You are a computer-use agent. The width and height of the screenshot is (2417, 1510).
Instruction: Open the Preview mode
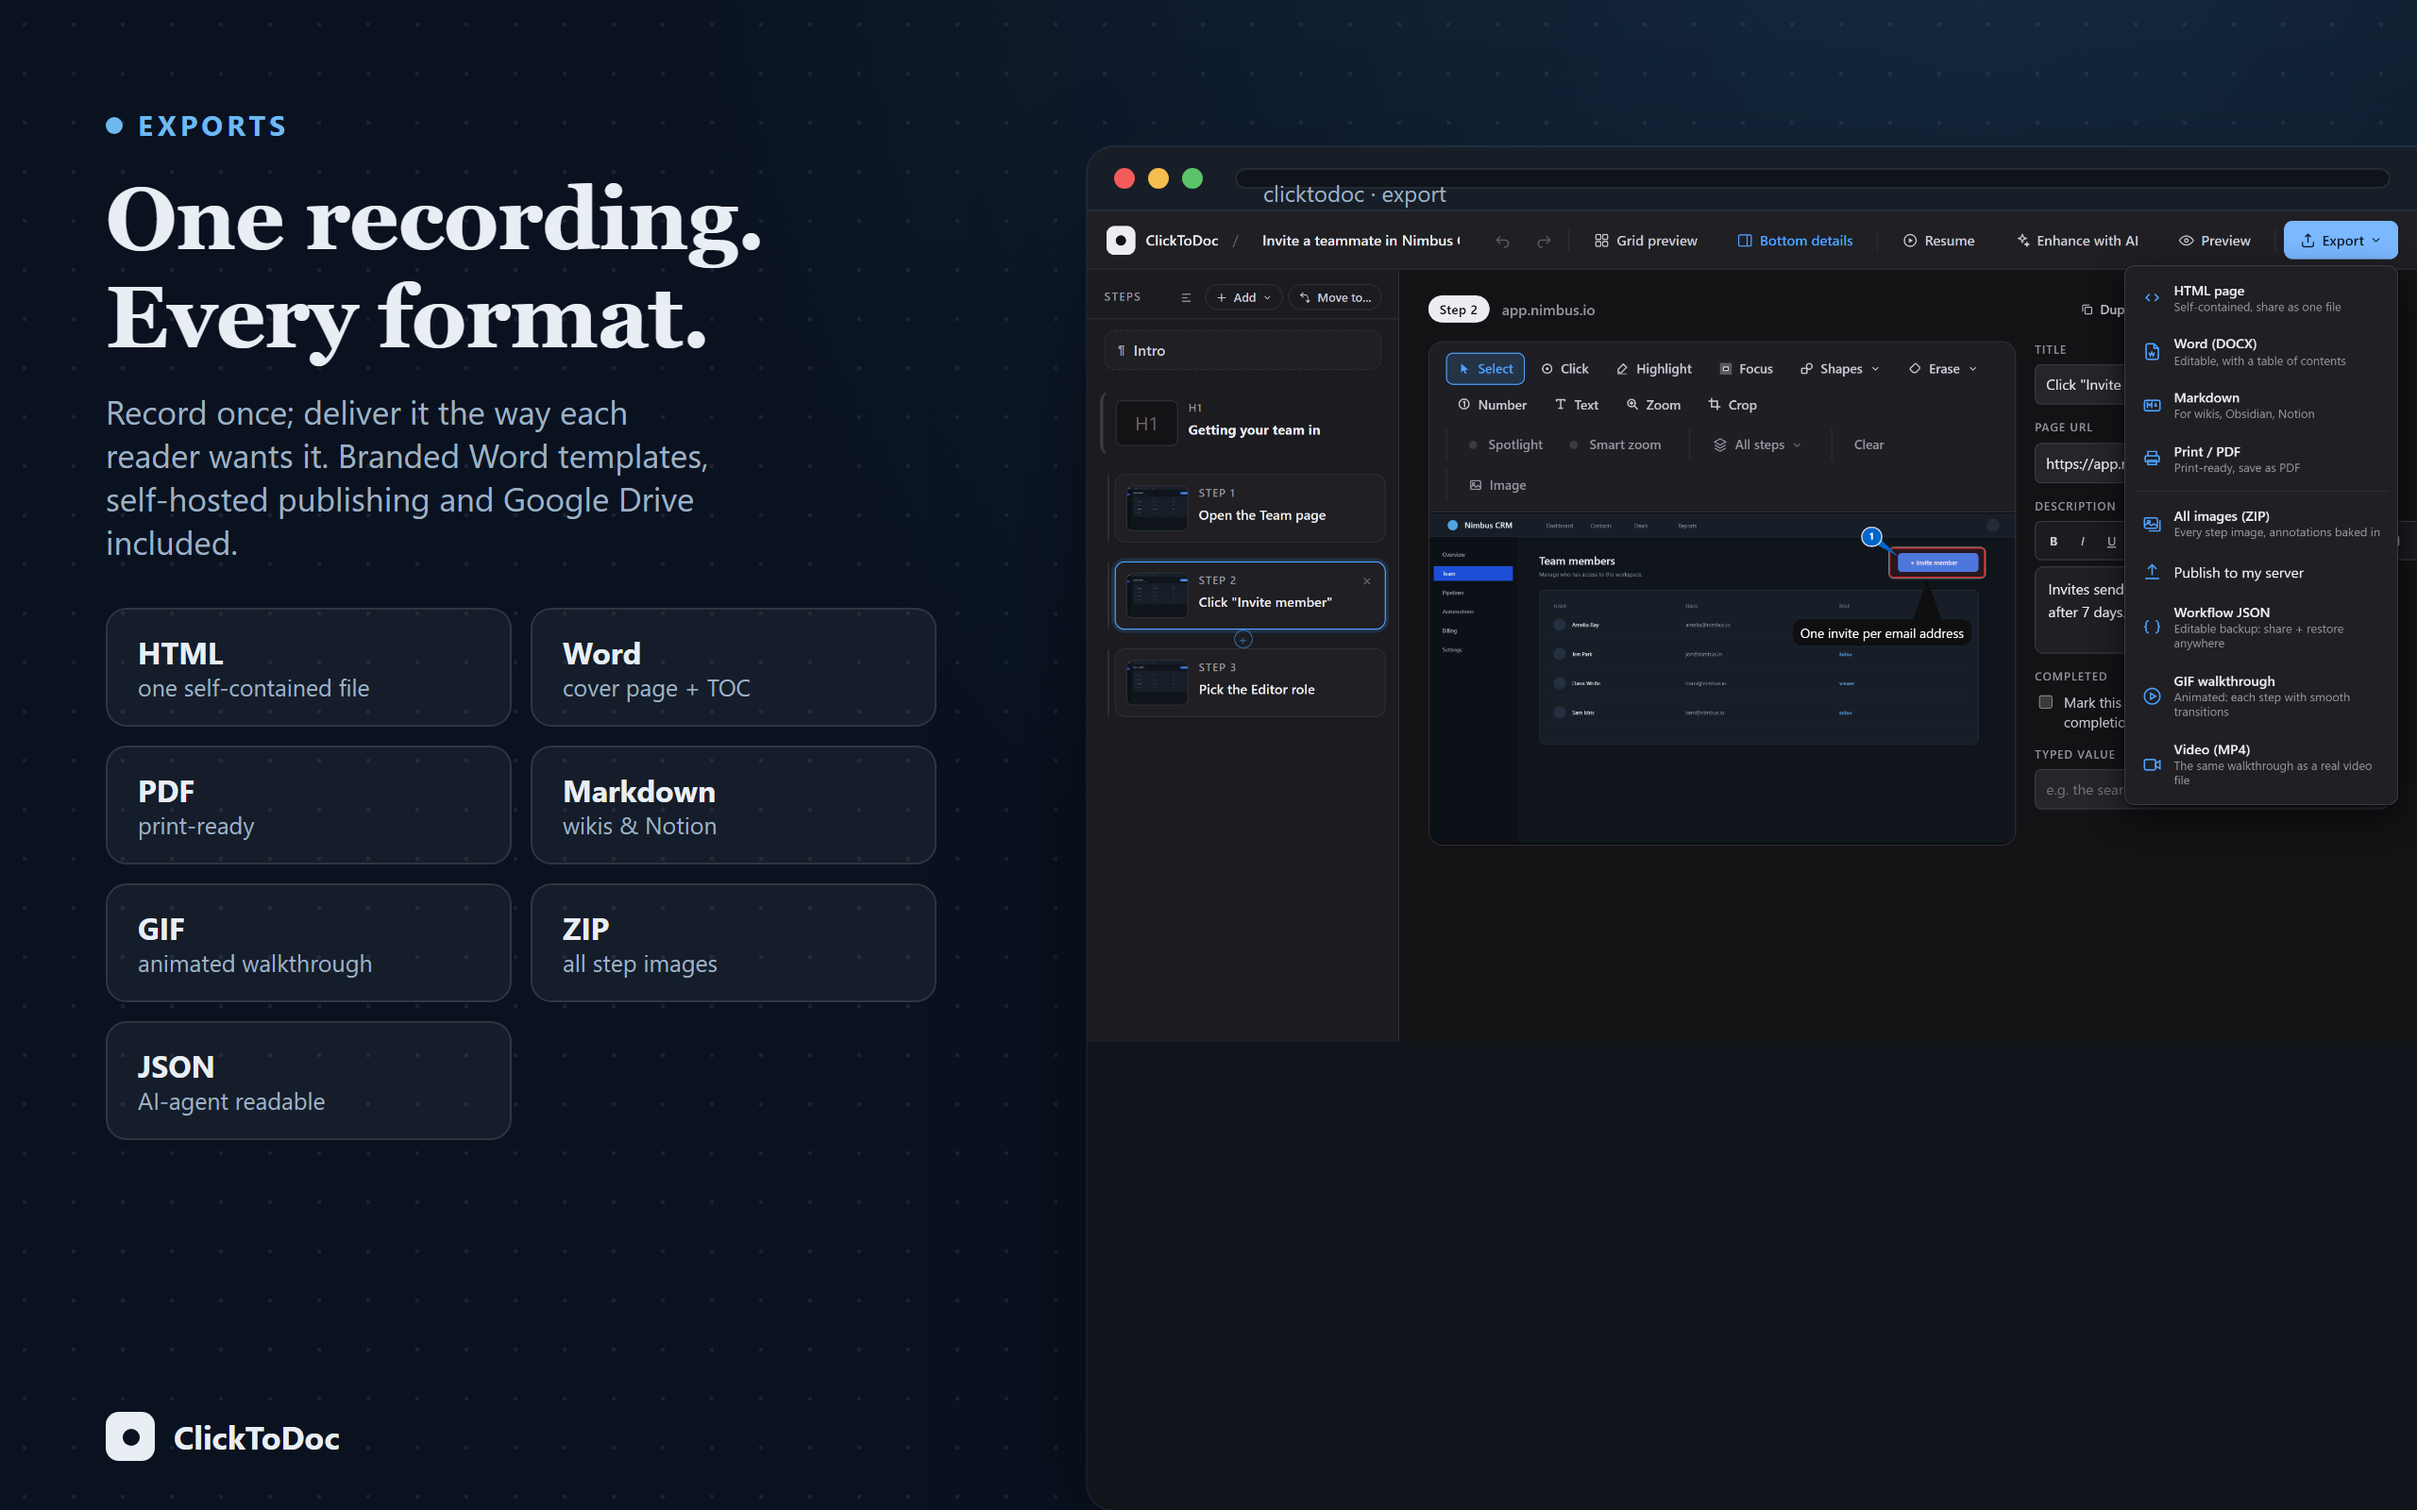(x=2214, y=241)
